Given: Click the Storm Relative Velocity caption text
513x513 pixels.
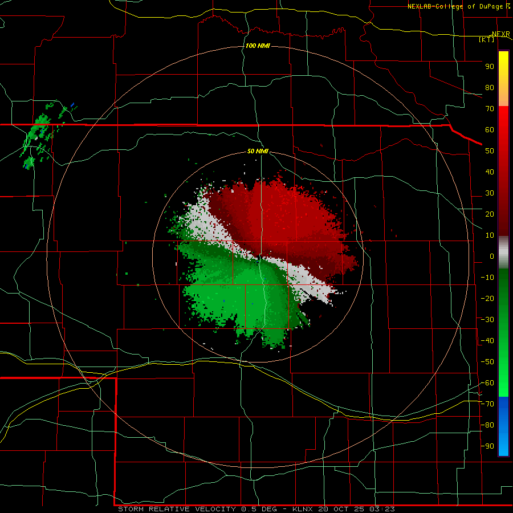Looking at the screenshot, I should point(256,509).
